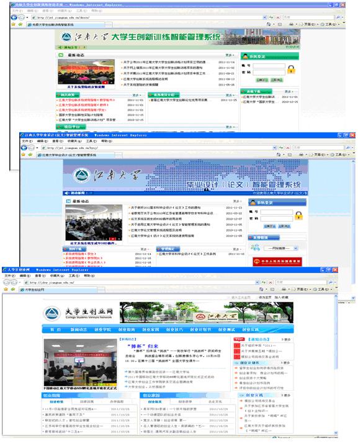Click the Back arrow in the 毕业设计 browser window
This screenshot has height=443, width=358.
24,148
